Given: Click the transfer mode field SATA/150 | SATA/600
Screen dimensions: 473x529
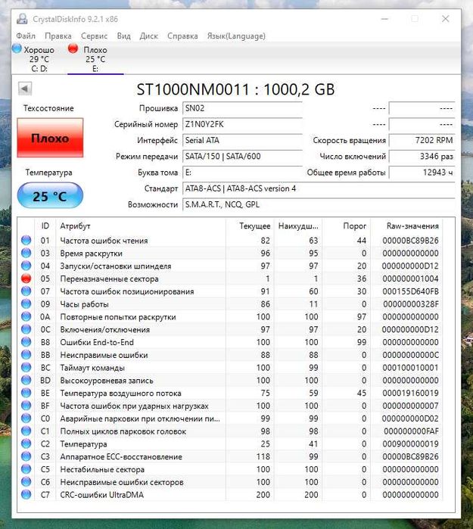Looking at the screenshot, I should point(242,156).
